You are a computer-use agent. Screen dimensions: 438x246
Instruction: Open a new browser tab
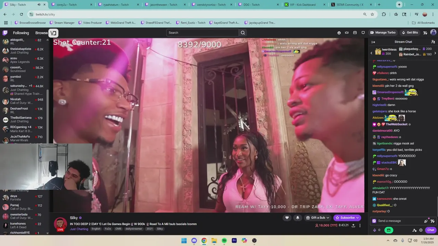click(379, 5)
